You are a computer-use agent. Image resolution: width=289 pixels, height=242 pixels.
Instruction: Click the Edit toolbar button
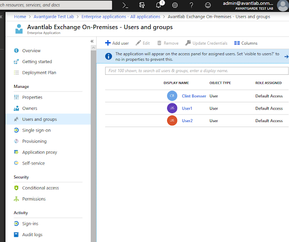tap(143, 43)
